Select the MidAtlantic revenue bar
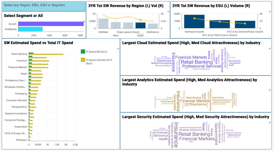The height and width of the screenshot is (151, 274). [x=153, y=26]
